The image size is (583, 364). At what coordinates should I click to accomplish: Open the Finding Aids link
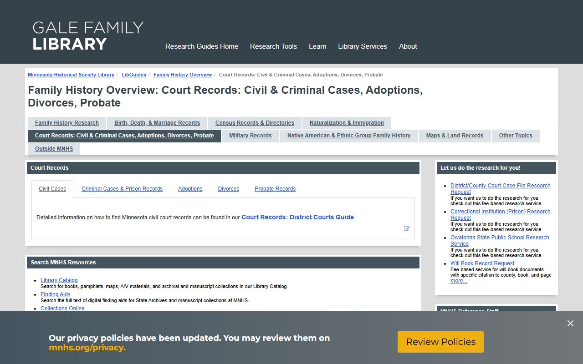point(56,294)
